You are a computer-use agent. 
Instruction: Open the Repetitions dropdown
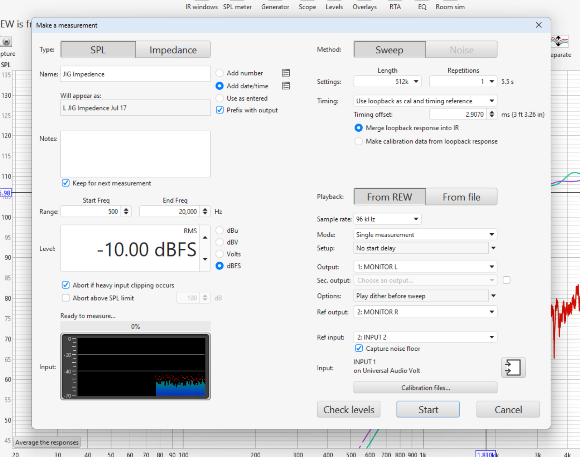[463, 82]
